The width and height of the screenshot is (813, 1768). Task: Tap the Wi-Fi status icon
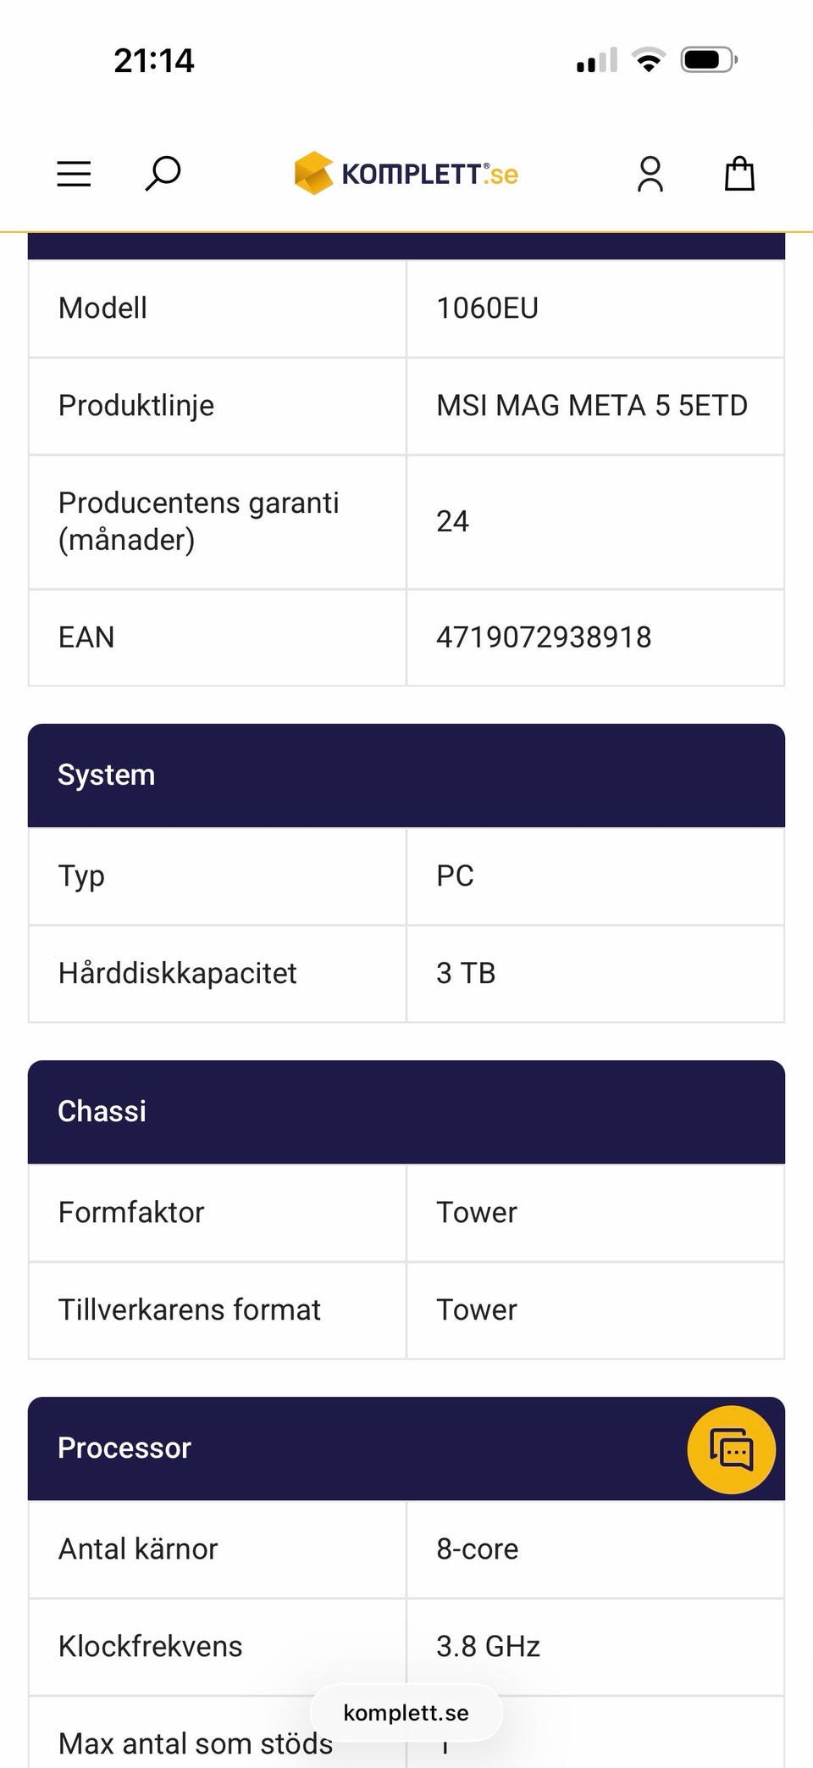click(649, 60)
